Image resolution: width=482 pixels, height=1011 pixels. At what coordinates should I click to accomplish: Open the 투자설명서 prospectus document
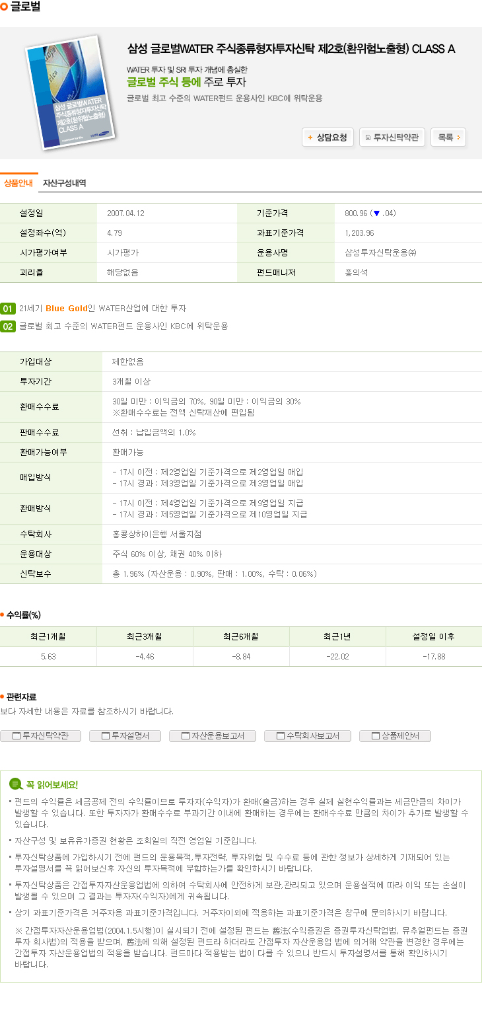125,735
